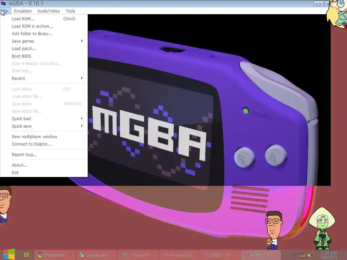The width and height of the screenshot is (347, 260).
Task: Expand the Recent submenu
Action: click(44, 78)
